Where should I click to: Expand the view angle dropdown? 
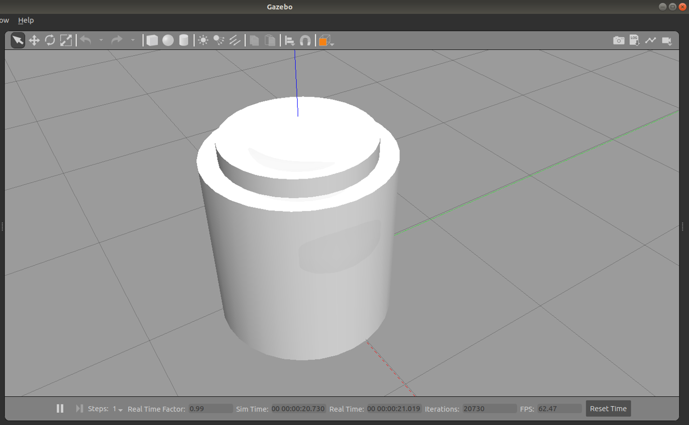pos(332,44)
